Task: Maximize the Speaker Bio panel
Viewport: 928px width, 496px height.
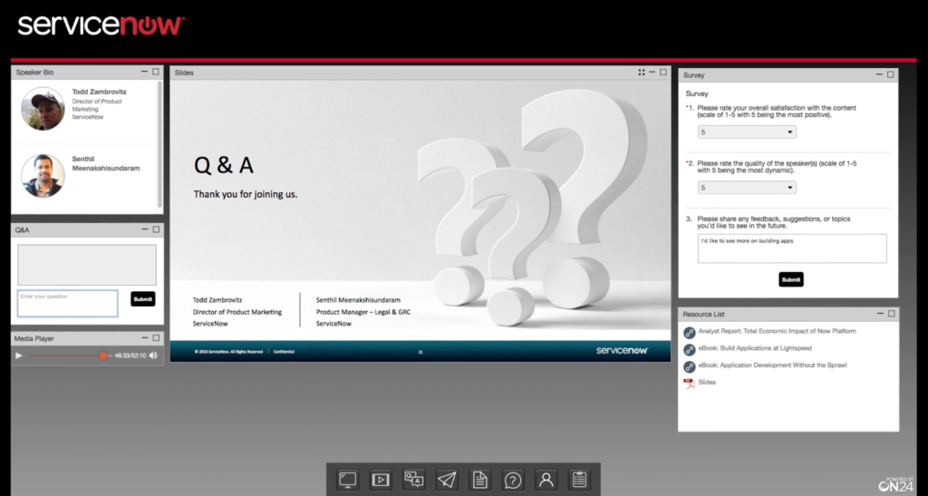Action: click(156, 72)
